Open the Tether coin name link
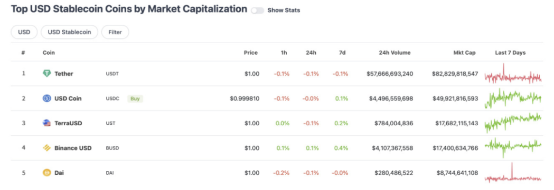Viewport: 554px width, 190px height. click(x=63, y=74)
